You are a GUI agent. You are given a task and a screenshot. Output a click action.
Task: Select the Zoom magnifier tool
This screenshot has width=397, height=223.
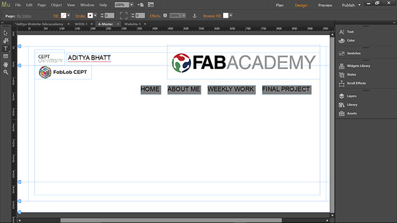pyautogui.click(x=5, y=72)
